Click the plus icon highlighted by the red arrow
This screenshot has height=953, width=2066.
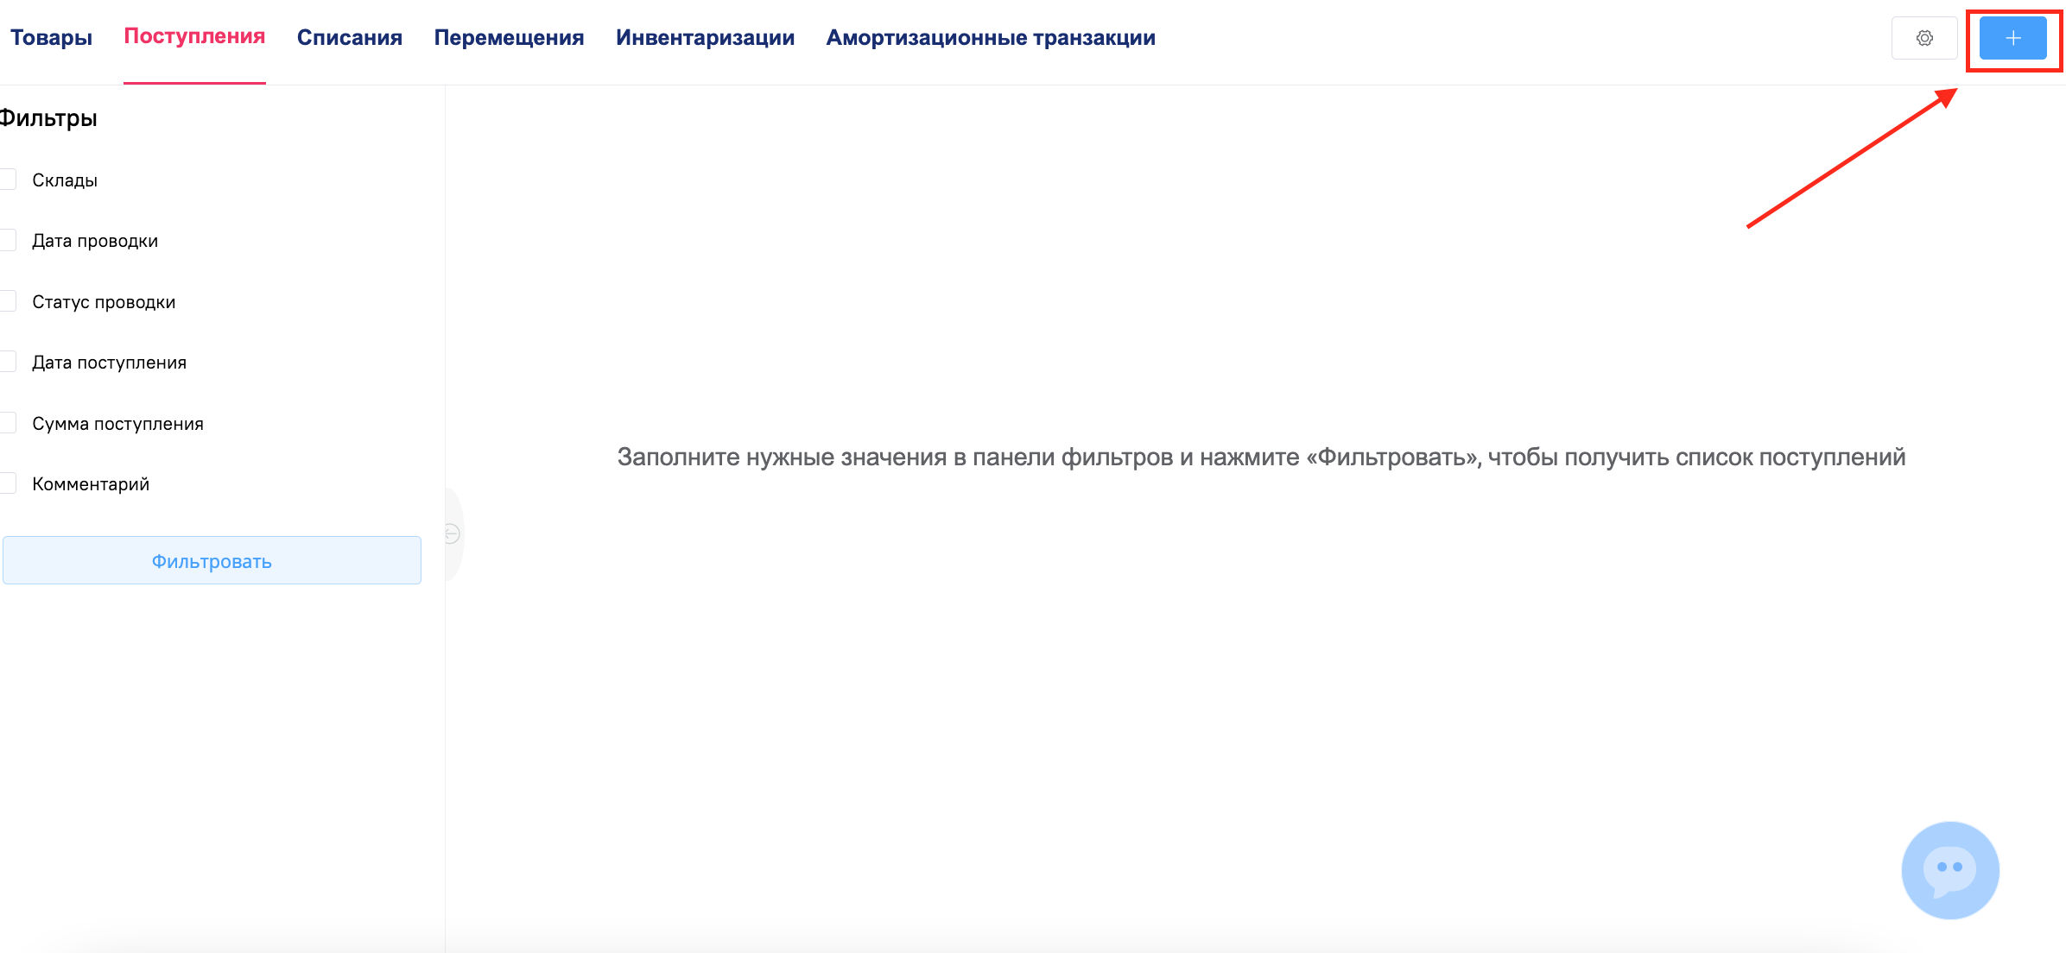2012,38
